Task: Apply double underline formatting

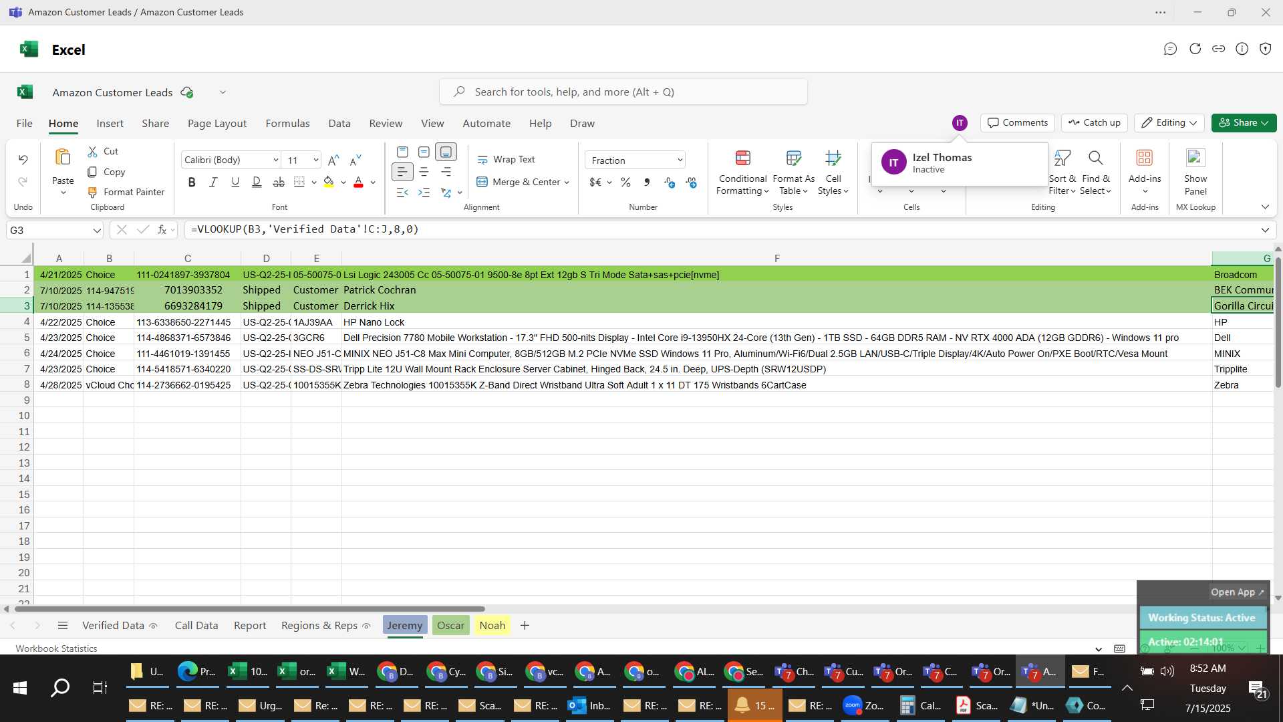Action: click(x=257, y=182)
